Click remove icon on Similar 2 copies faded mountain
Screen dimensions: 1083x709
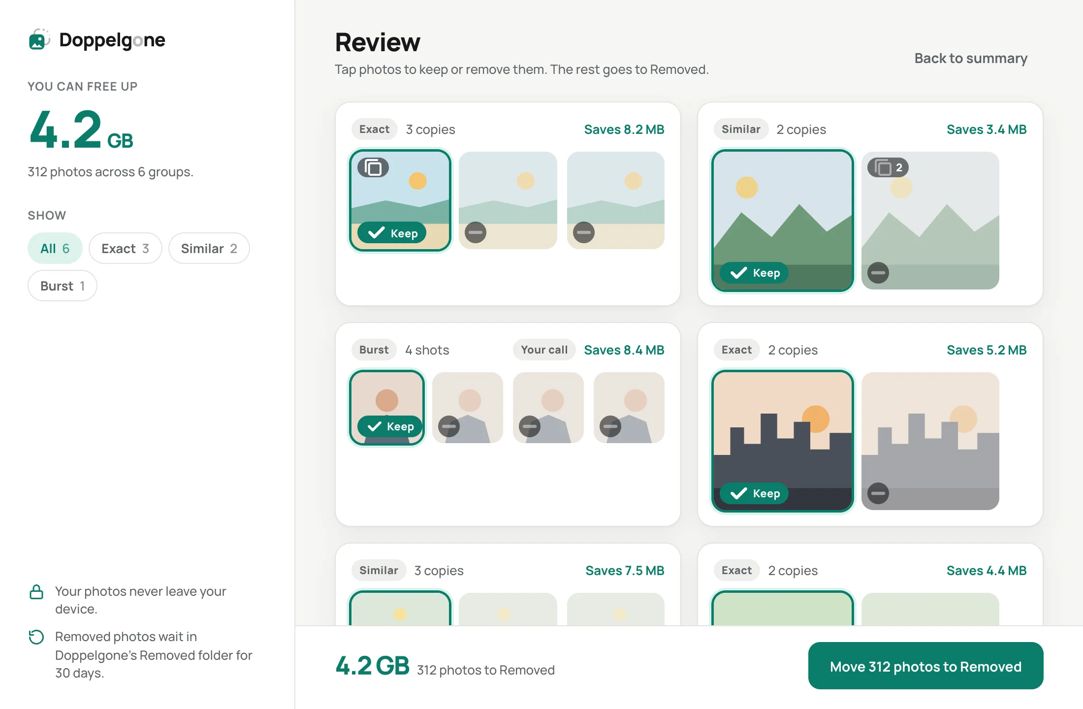(x=878, y=273)
